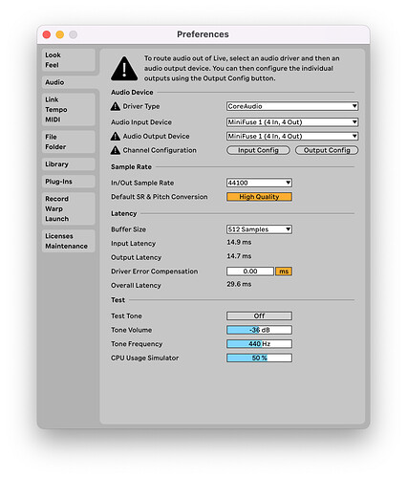Click the large warning triangle icon
The width and height of the screenshot is (407, 478).
(124, 69)
